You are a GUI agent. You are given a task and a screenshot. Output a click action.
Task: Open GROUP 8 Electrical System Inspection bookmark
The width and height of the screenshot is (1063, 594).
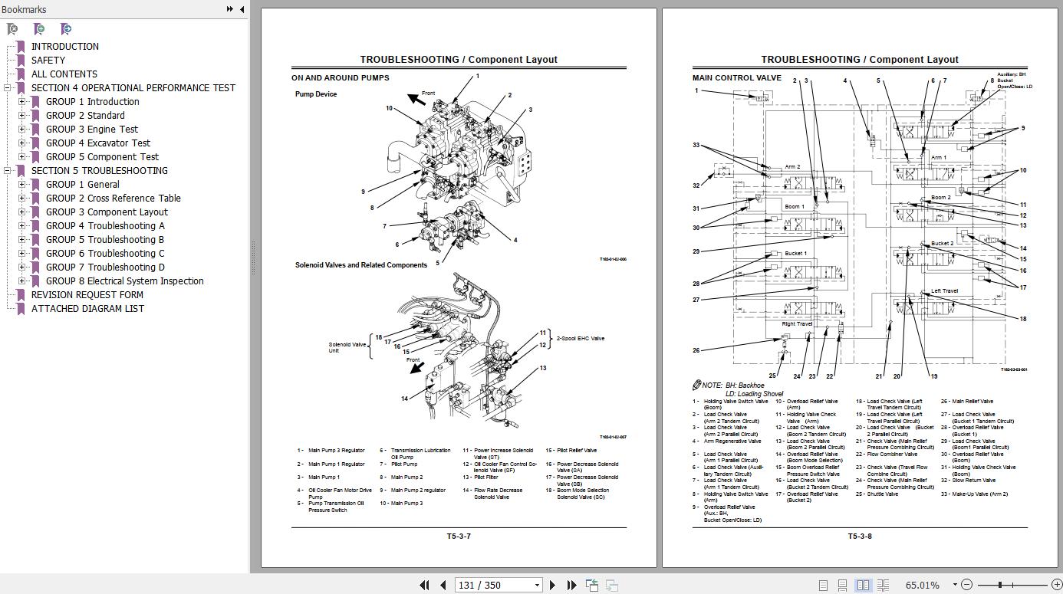click(x=124, y=281)
